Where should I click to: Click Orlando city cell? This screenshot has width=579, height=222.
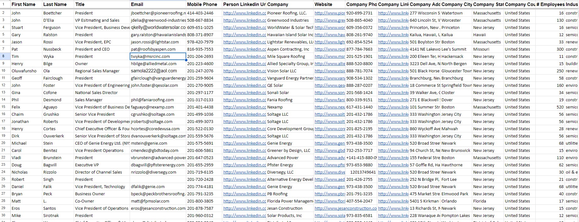456,201
